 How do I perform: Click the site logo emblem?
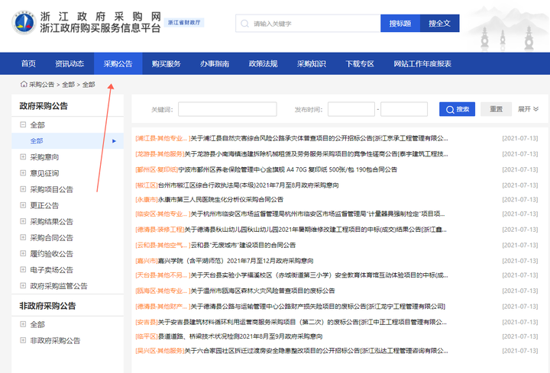point(24,22)
